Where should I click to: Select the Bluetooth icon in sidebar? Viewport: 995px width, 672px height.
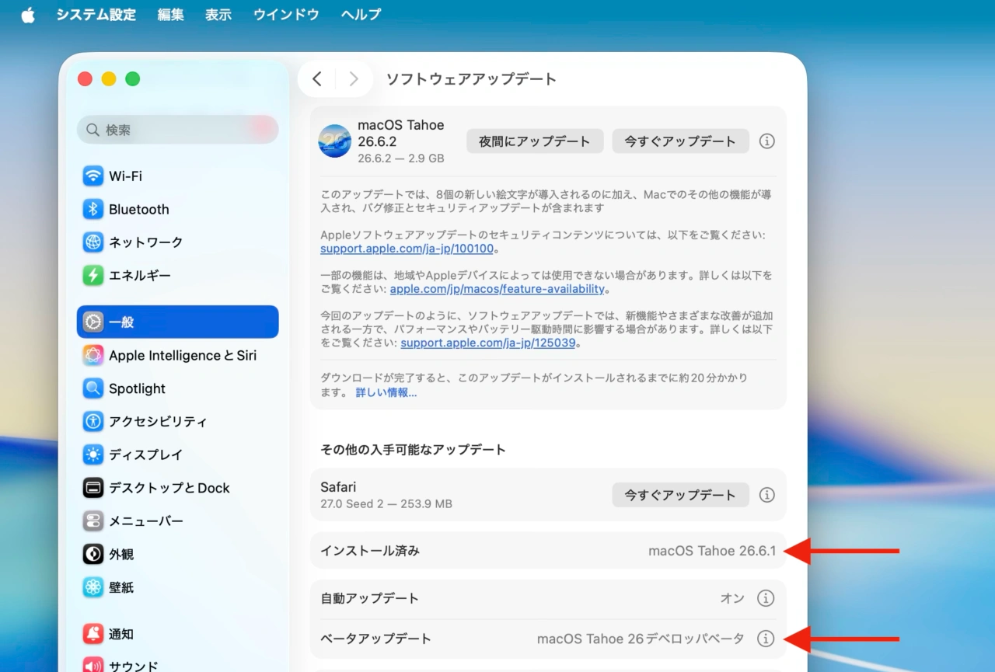click(93, 209)
